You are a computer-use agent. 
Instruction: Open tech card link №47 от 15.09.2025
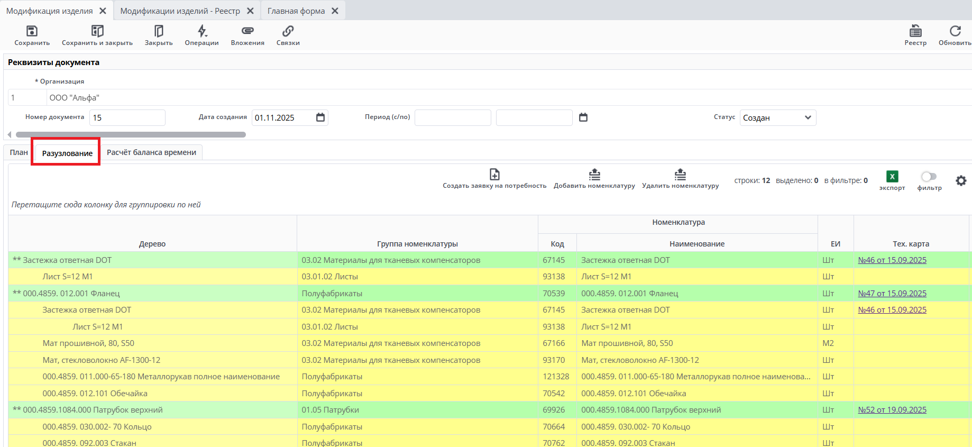pos(892,294)
